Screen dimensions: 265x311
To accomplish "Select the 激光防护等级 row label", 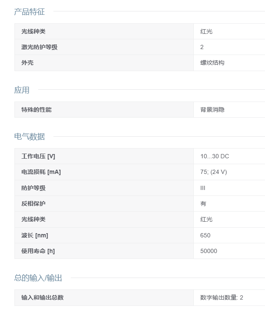I will [39, 47].
